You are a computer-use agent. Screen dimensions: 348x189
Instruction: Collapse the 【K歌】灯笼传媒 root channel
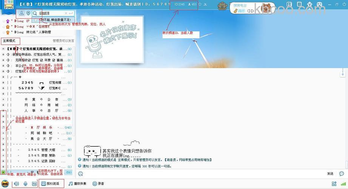pos(3,49)
